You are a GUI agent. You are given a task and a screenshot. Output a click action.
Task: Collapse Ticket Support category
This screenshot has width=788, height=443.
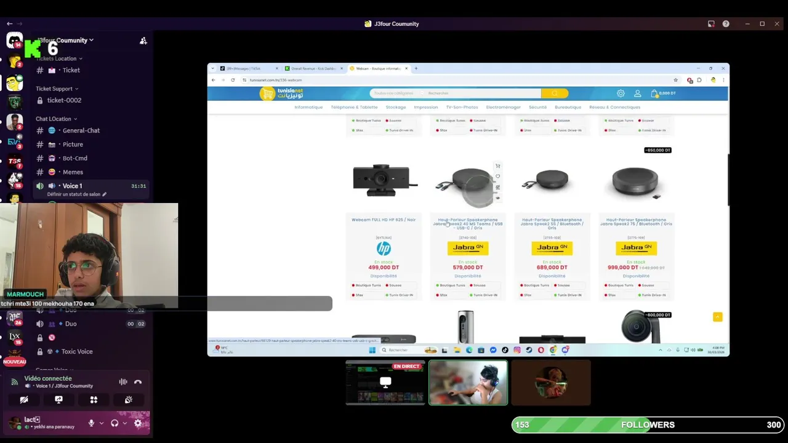pyautogui.click(x=57, y=89)
